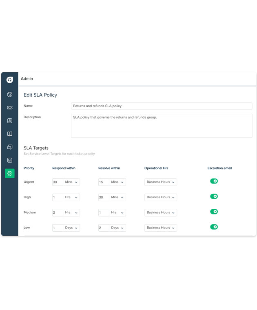This screenshot has width=257, height=310.
Task: Click the High priority label
Action: (27, 197)
